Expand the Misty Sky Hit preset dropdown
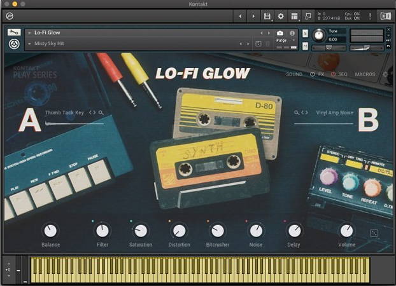396x286 pixels. (x=30, y=43)
